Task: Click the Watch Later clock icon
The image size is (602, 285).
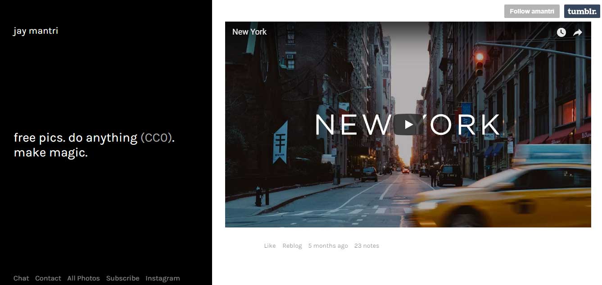Action: point(561,32)
